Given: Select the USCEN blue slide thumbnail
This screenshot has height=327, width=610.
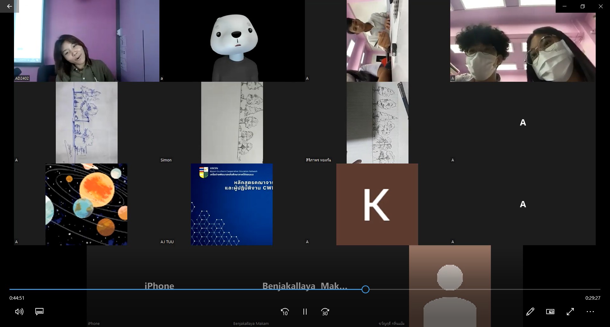Looking at the screenshot, I should 232,204.
